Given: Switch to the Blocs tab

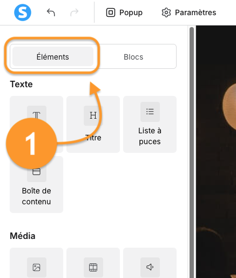Looking at the screenshot, I should point(133,57).
